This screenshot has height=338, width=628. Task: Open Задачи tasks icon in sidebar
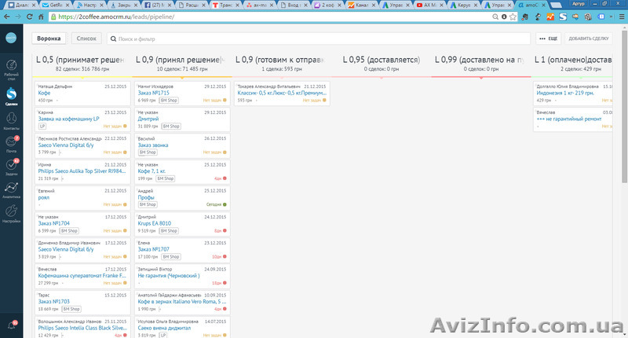[x=12, y=167]
